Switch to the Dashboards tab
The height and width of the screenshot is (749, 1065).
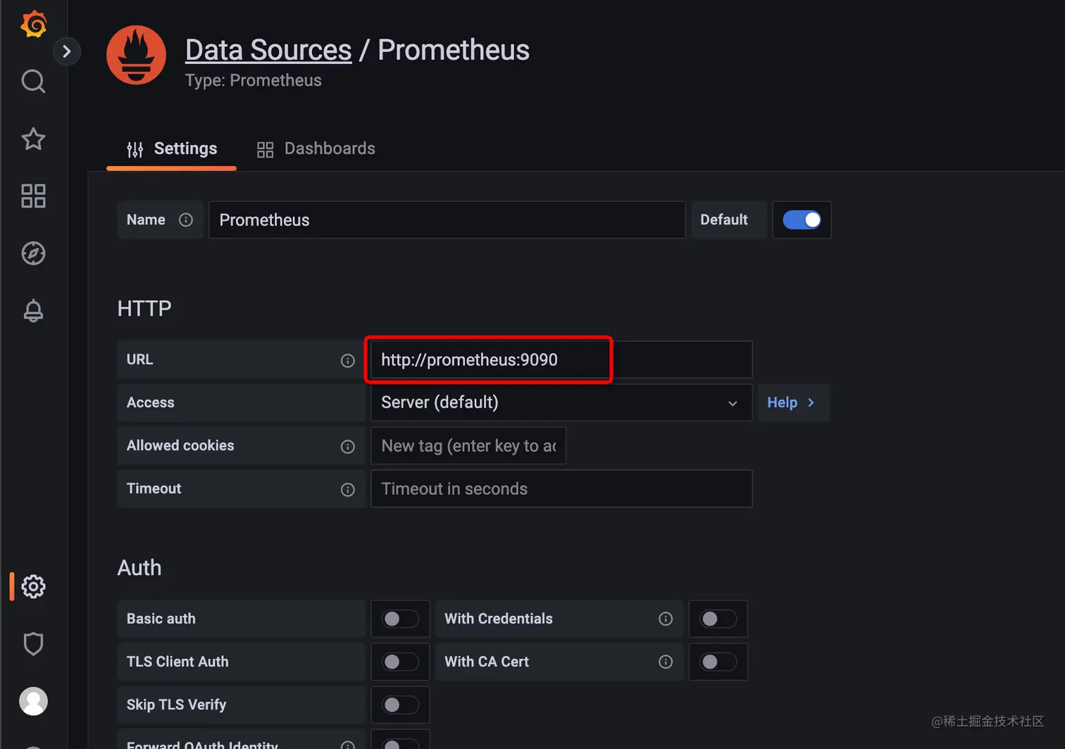point(316,149)
